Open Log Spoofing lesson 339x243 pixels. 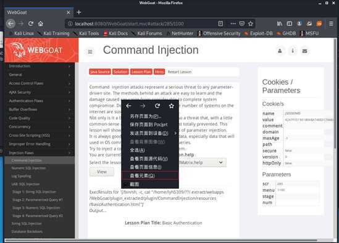point(22,176)
